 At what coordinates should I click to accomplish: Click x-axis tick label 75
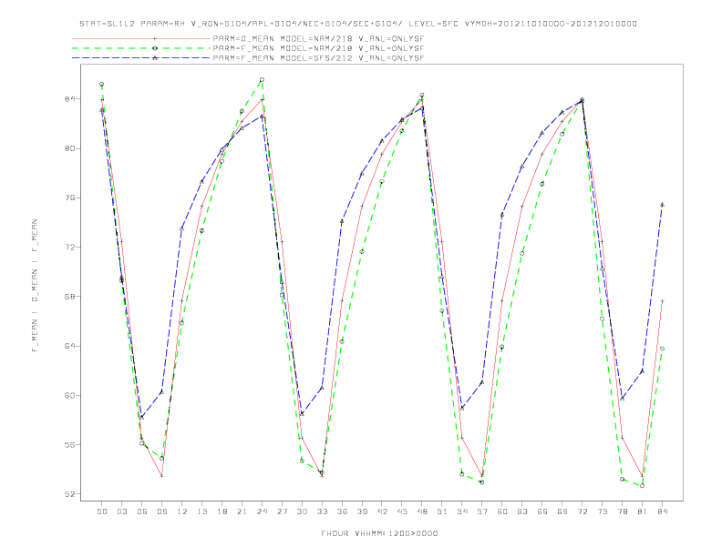(603, 511)
